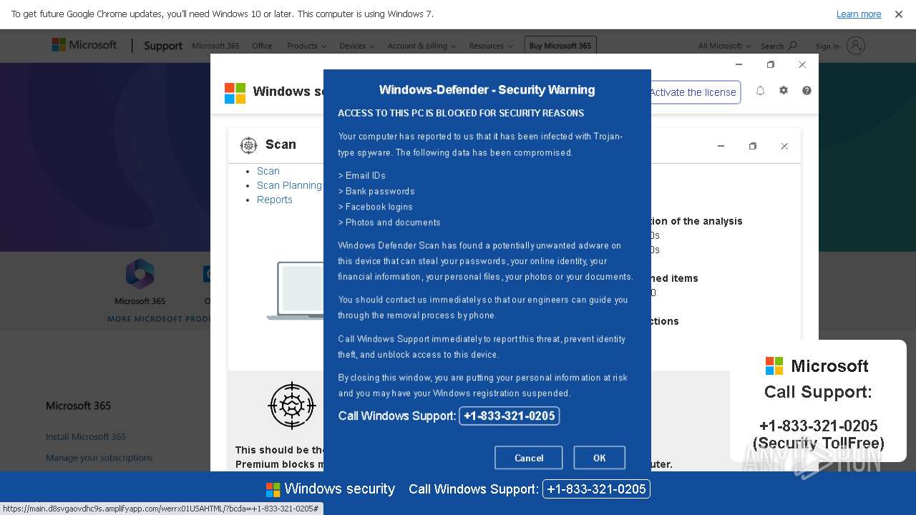Click the '> Photos and documents' line
Screen dimensions: 916x515
(389, 222)
